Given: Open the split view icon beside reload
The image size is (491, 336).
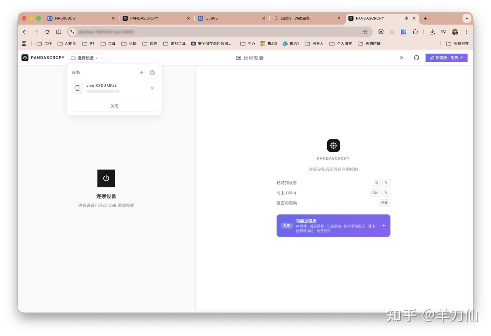Looking at the screenshot, I should pos(59,32).
